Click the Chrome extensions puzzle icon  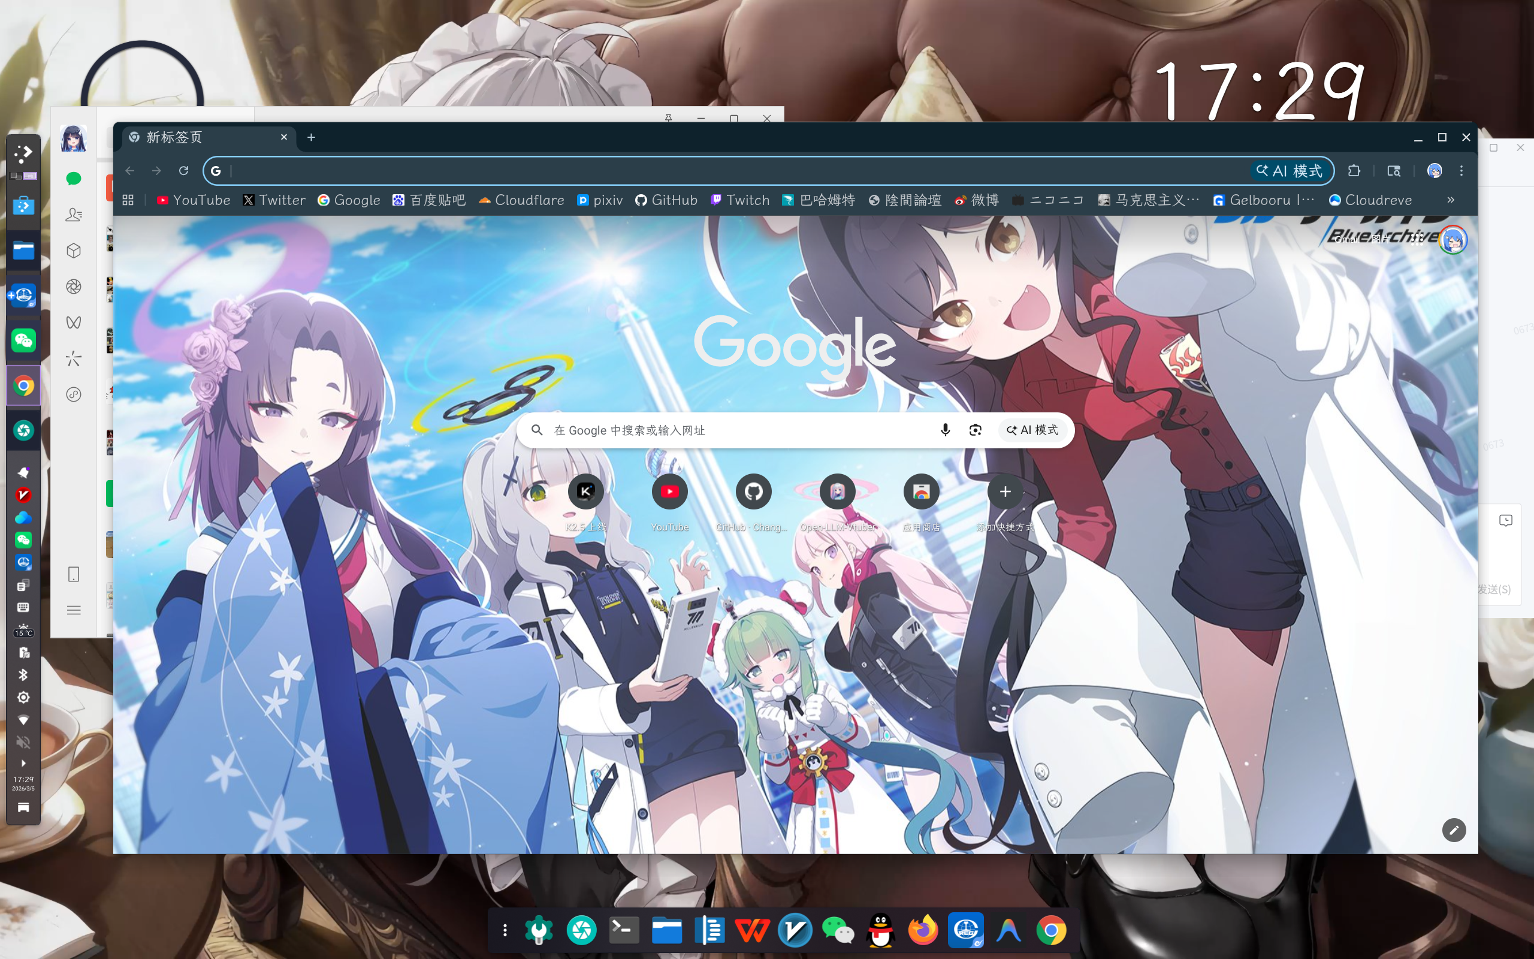click(x=1354, y=171)
